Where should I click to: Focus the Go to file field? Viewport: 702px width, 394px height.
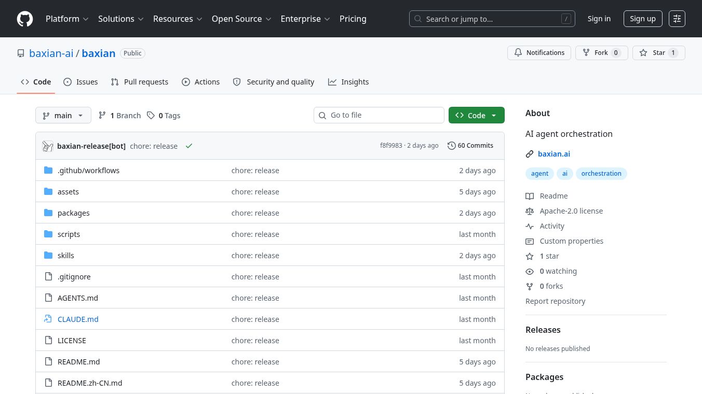pyautogui.click(x=379, y=115)
